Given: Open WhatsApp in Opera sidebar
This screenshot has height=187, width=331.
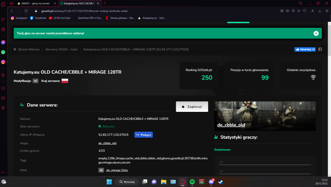Looking at the screenshot, I should coord(3,52).
